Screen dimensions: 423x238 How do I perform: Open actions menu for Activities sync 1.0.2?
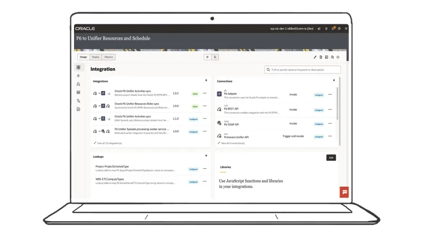point(205,94)
